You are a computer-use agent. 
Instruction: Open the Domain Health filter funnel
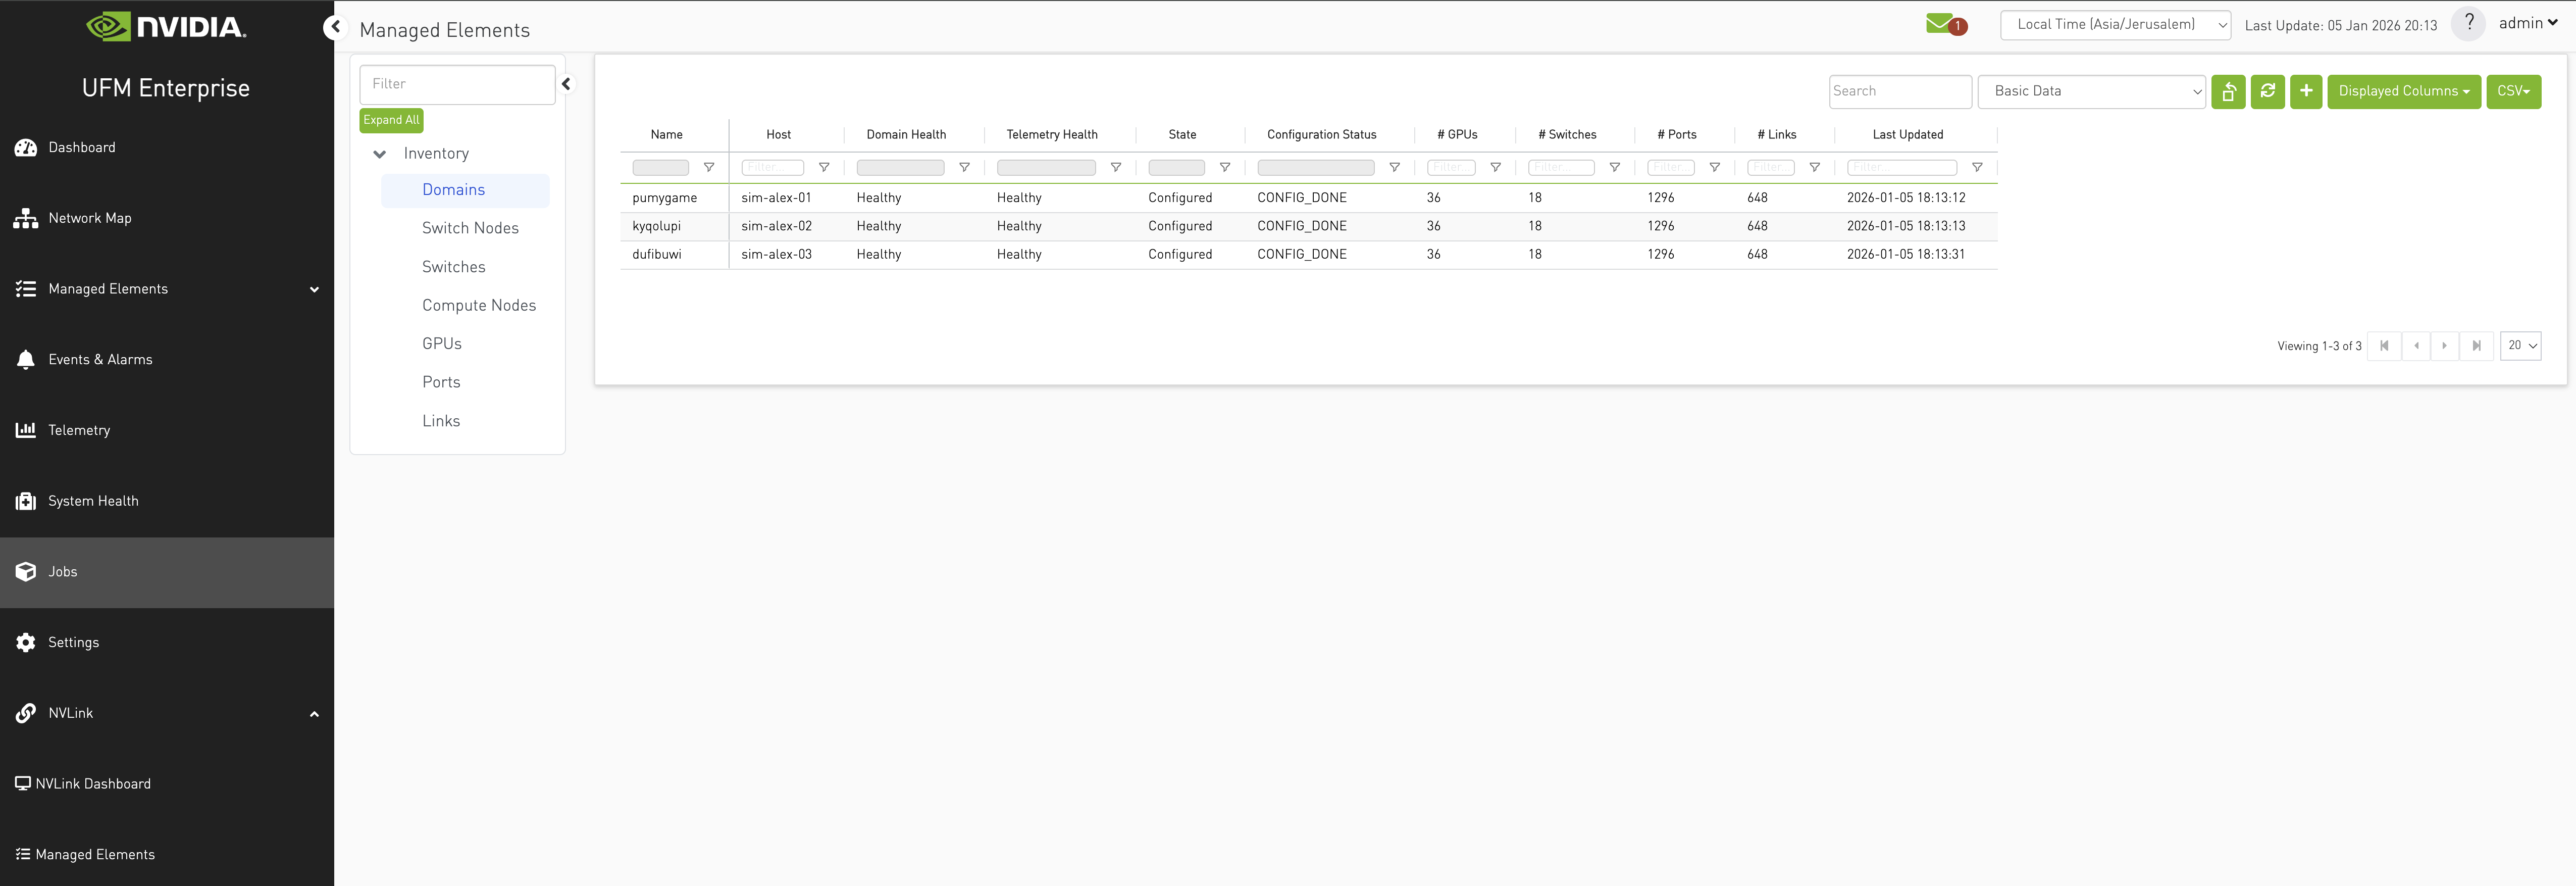(x=964, y=168)
